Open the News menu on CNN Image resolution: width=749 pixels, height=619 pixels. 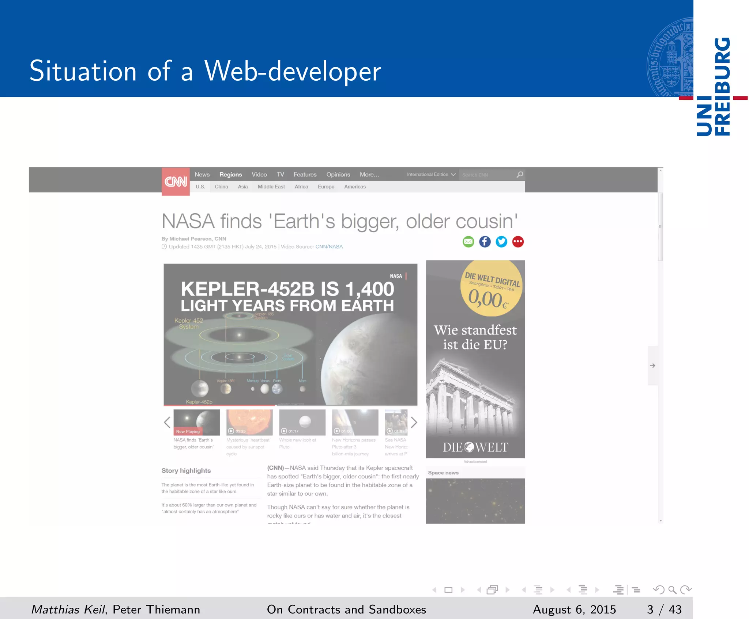202,175
